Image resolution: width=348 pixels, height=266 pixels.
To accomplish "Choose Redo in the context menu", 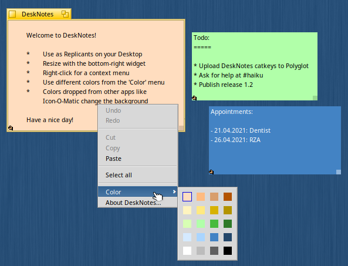I will coord(138,120).
